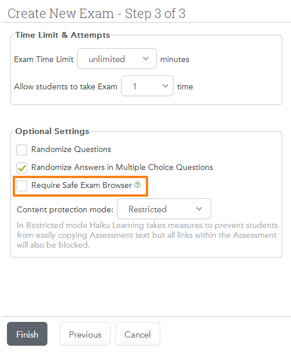The width and height of the screenshot is (291, 355).
Task: Click the Exam Time Limit dropdown chevron
Action: 146,59
